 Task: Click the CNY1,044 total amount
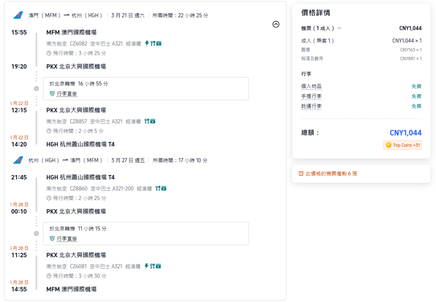(406, 132)
